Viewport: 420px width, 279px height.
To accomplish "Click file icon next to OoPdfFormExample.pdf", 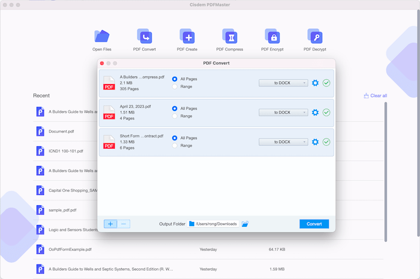I will [40, 250].
